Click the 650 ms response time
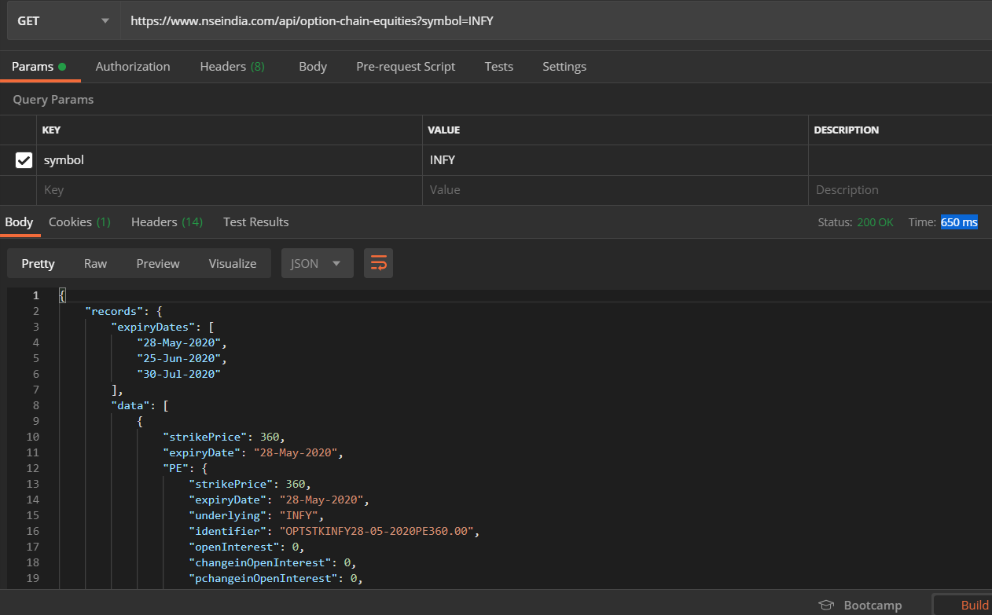This screenshot has height=615, width=992. tap(959, 222)
